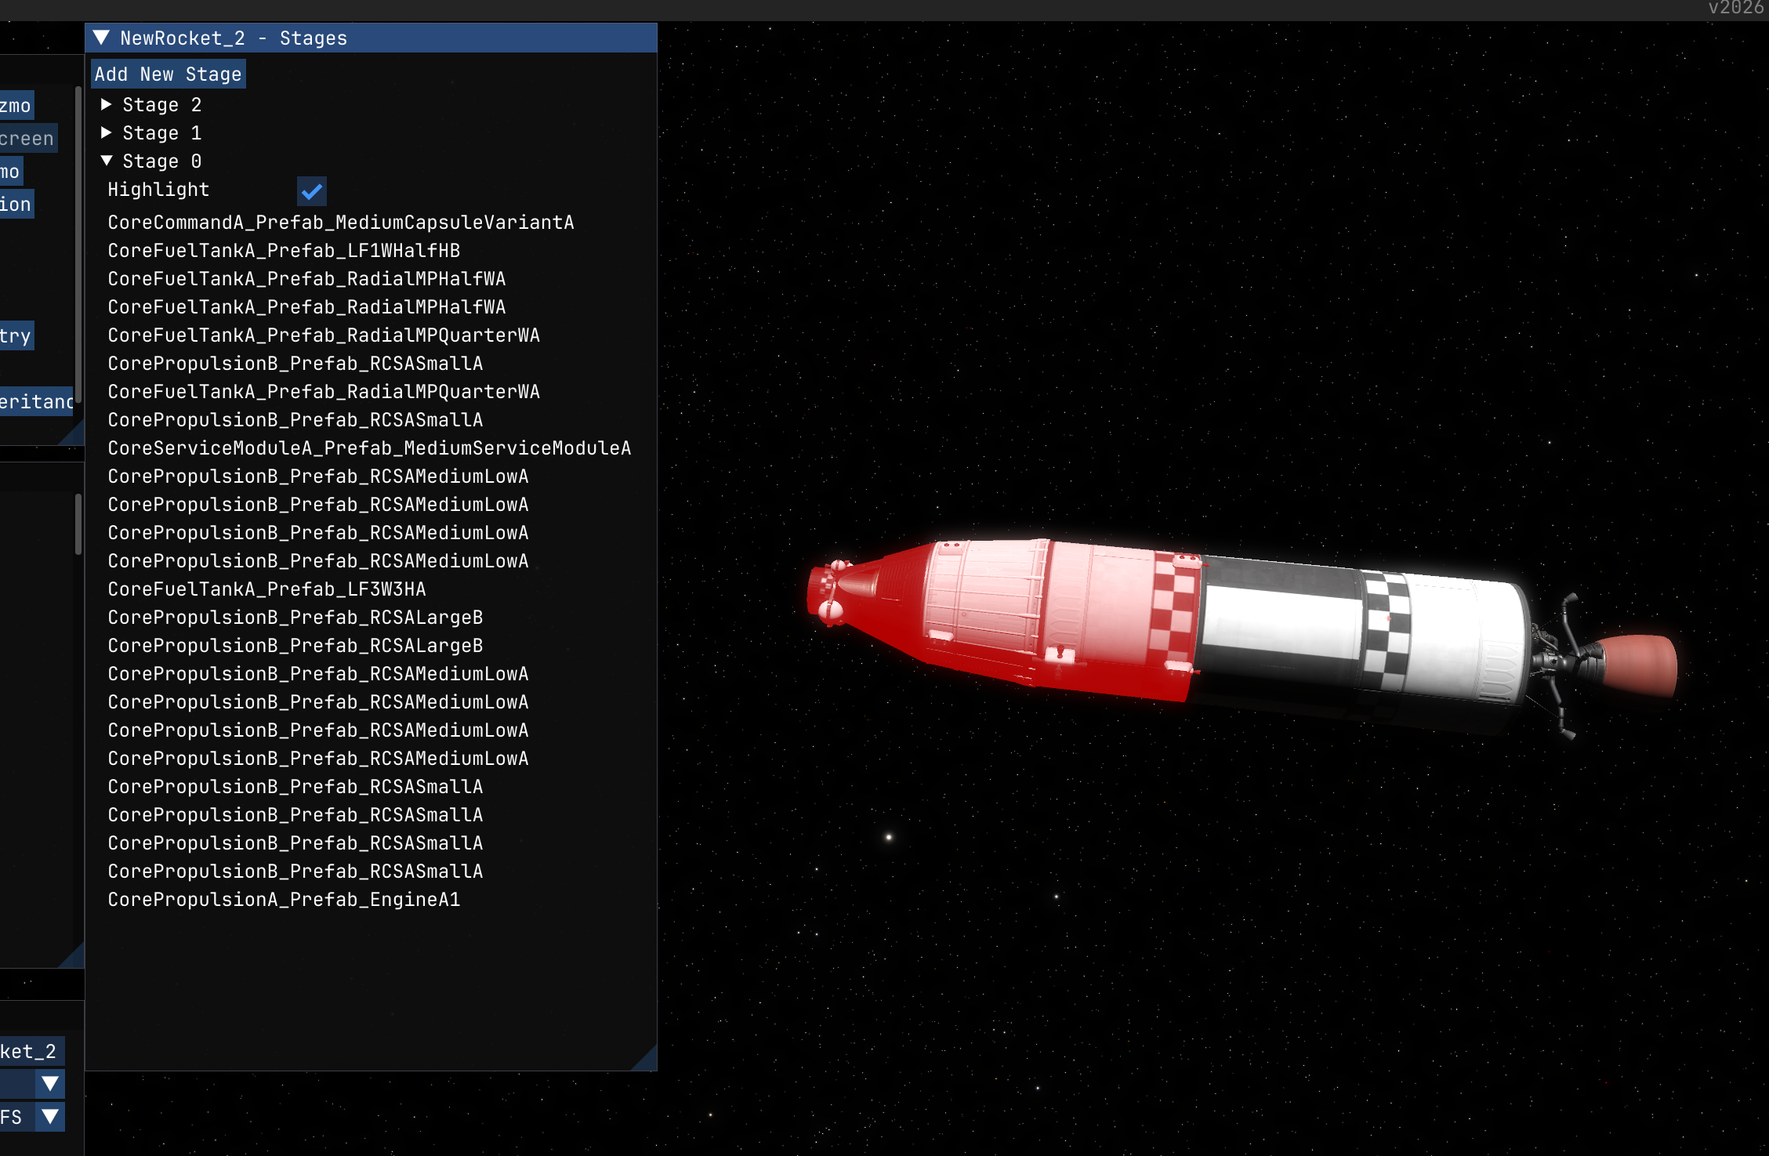Uncheck the Highlight checkbox
Viewport: 1769px width, 1156px height.
311,190
